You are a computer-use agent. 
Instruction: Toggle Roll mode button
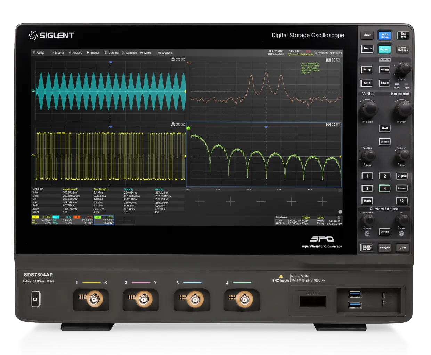[x=385, y=128]
